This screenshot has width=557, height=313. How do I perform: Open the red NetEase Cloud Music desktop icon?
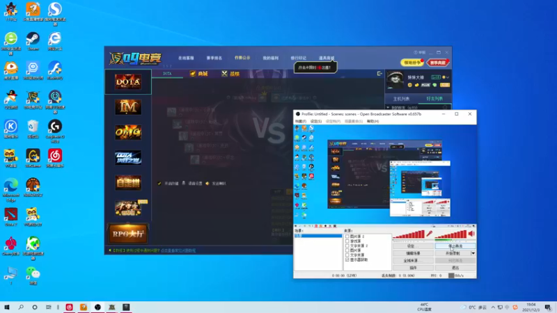[x=55, y=159]
